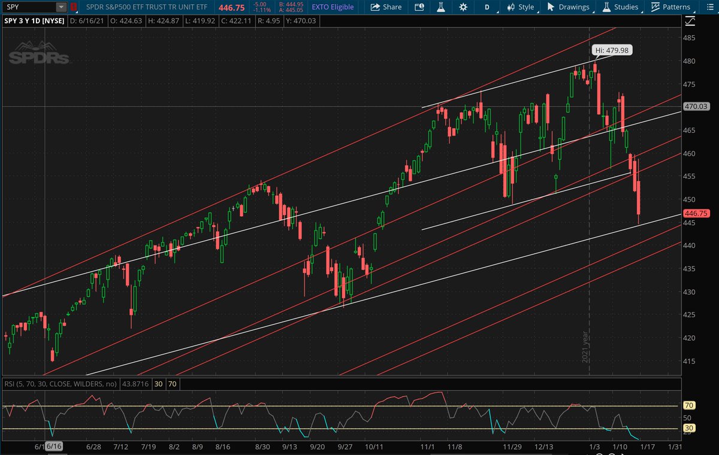Viewport: 719px width, 455px height.
Task: Click the 30 level tag on RSI axis
Action: click(x=690, y=429)
